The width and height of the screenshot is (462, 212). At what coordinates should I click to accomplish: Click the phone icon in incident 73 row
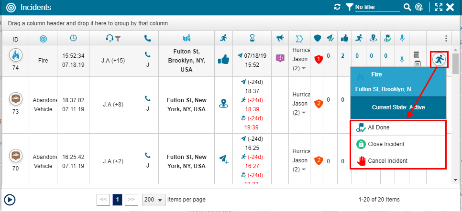pyautogui.click(x=148, y=99)
